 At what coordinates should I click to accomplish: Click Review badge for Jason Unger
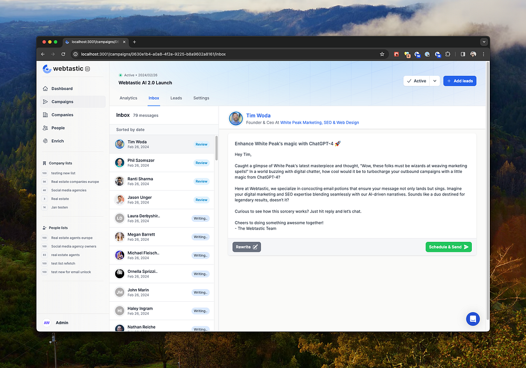click(x=201, y=200)
